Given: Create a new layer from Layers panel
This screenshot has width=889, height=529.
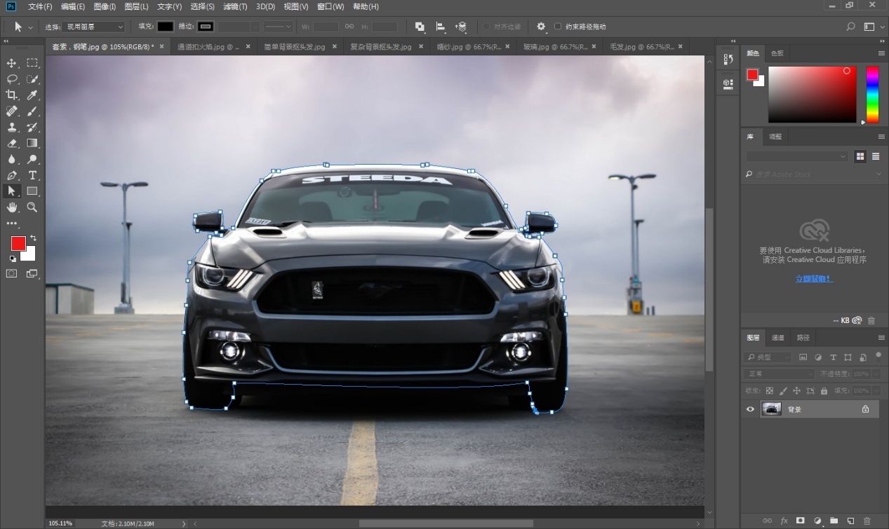Looking at the screenshot, I should click(850, 521).
